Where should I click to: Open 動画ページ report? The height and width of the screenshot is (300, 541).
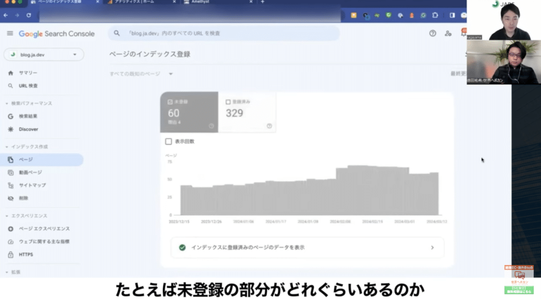coord(30,172)
